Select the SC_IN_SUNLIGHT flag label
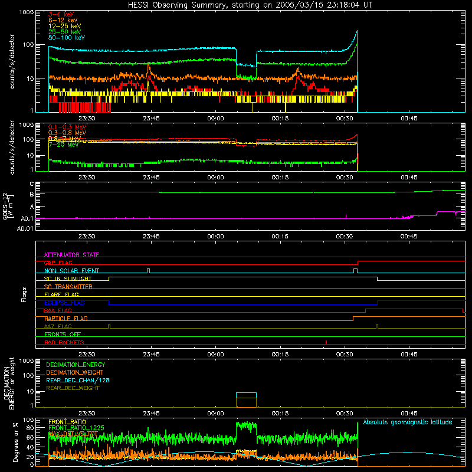This screenshot has width=472, height=472. click(x=68, y=278)
